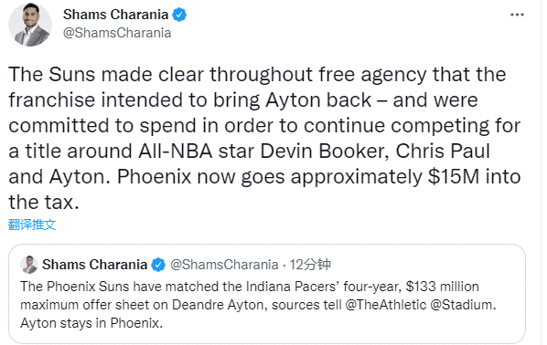Viewport: 547px width, 345px height.
Task: Click the "Devin Booker, Chris Paul" text line
Action: coord(375,152)
